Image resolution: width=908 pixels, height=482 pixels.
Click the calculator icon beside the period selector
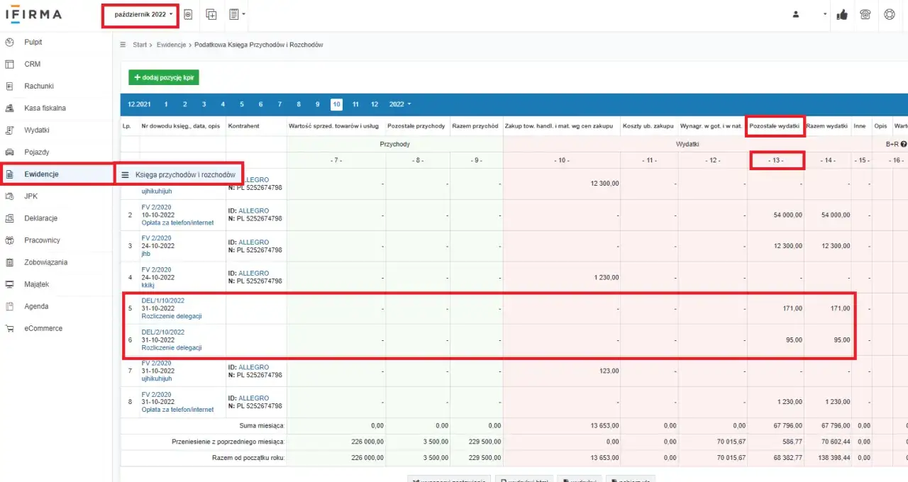tap(188, 15)
